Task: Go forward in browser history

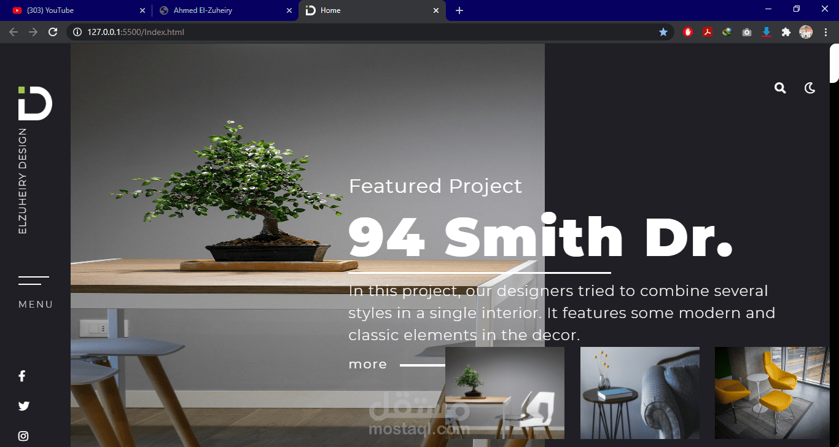Action: click(33, 32)
